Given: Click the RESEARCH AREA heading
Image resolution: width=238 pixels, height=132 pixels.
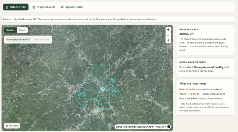Looking at the screenshot, I should coord(189,30).
